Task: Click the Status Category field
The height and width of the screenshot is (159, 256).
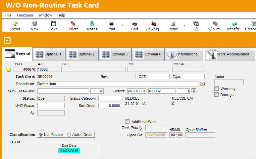Action: 111,98
